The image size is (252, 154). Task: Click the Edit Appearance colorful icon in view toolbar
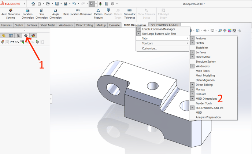pos(230,30)
